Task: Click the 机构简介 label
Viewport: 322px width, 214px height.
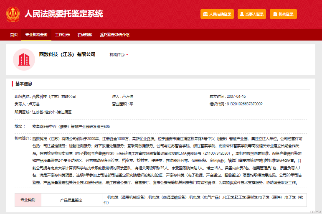Action: point(23,138)
